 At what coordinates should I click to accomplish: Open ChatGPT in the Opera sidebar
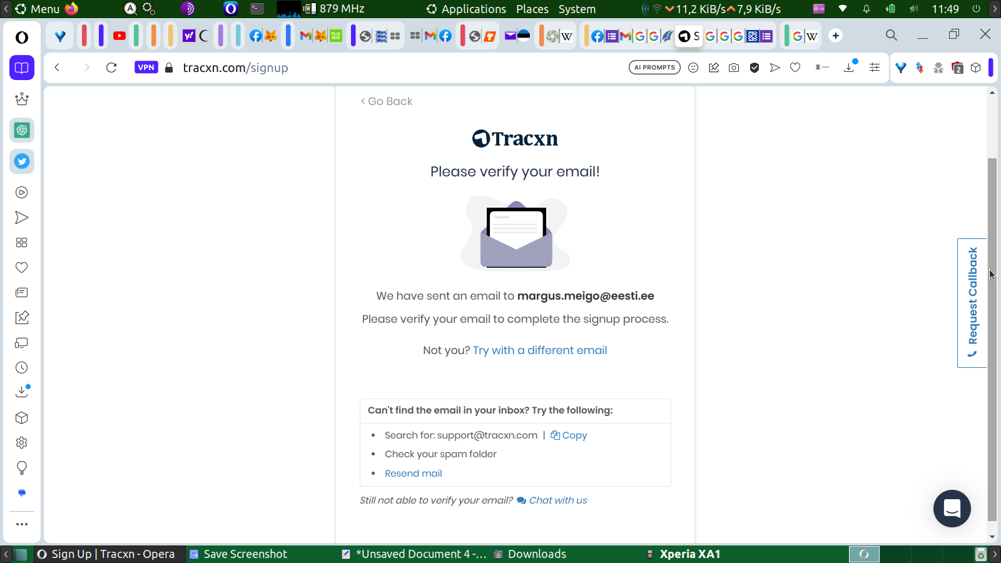click(x=22, y=130)
